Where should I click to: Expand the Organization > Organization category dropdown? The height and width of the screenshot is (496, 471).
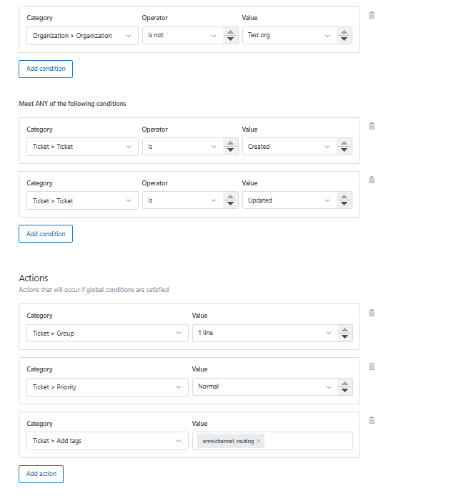(82, 36)
